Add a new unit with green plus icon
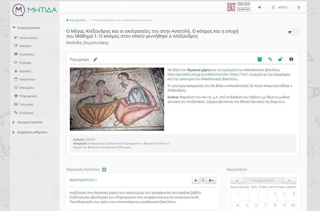The width and height of the screenshot is (320, 211). 104,170
